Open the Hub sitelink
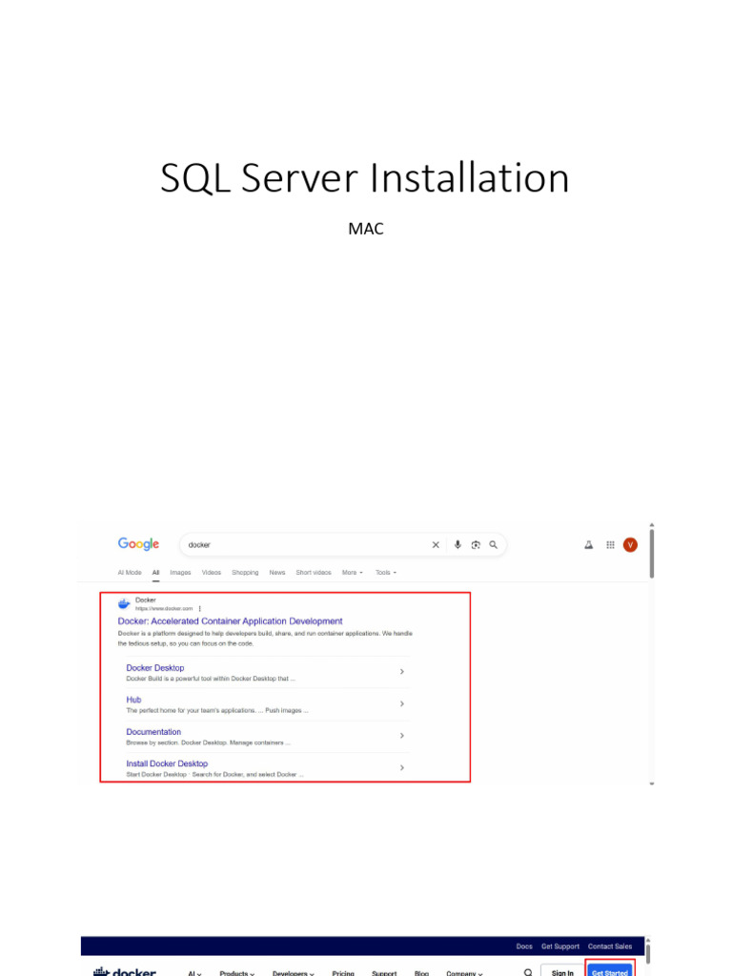732x976 pixels. click(x=133, y=700)
